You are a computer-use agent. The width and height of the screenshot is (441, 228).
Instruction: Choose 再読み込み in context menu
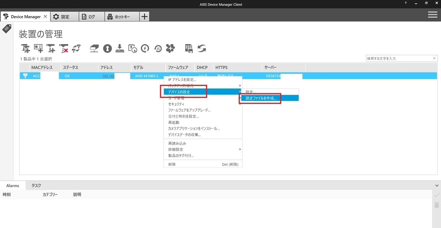203,143
